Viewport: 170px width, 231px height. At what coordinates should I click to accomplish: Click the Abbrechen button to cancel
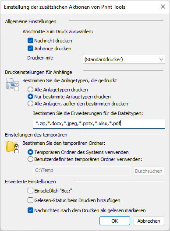click(x=149, y=220)
